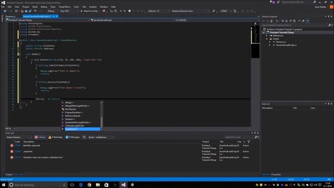Open the Arduino 1.6 version dropdown

coord(159,11)
